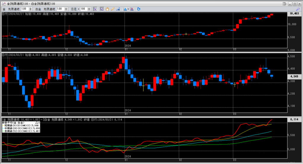Click the 白金 symbol selector button
The width and height of the screenshot is (303, 164).
coord(38,9)
